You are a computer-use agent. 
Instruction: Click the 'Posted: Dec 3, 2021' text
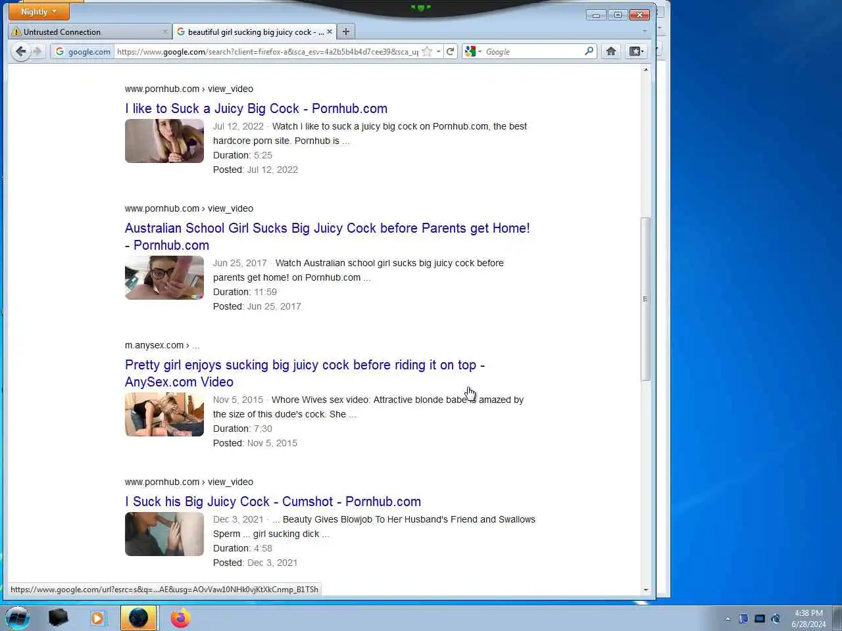pyautogui.click(x=255, y=563)
